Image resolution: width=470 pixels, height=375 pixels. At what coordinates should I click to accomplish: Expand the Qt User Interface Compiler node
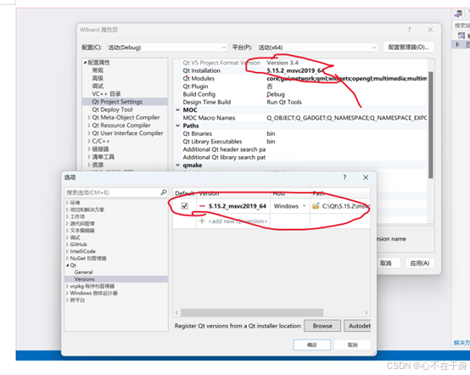click(89, 133)
